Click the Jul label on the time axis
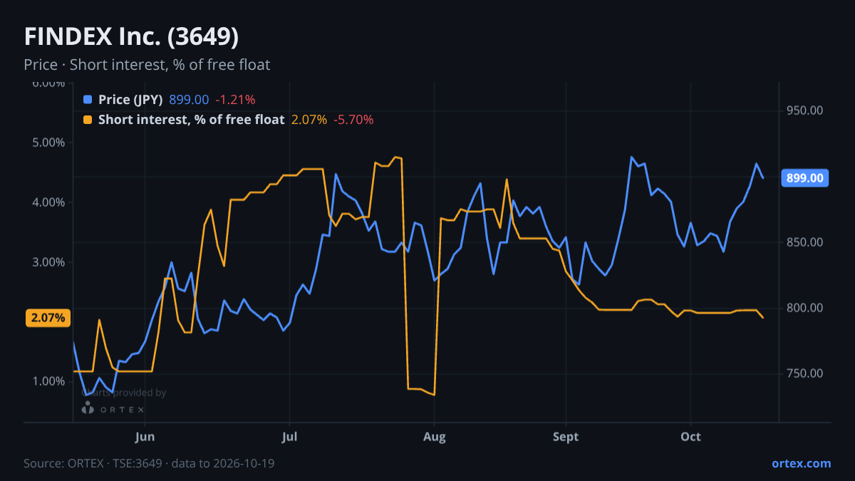855x481 pixels. pyautogui.click(x=289, y=436)
